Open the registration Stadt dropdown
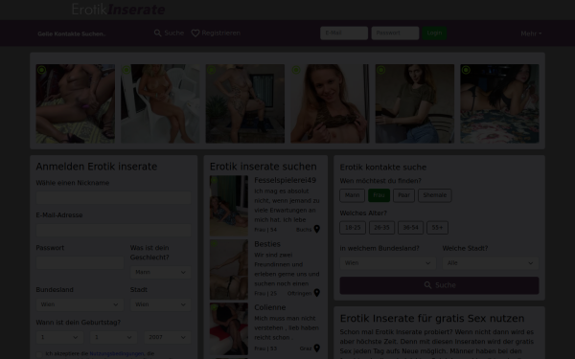 (161, 304)
